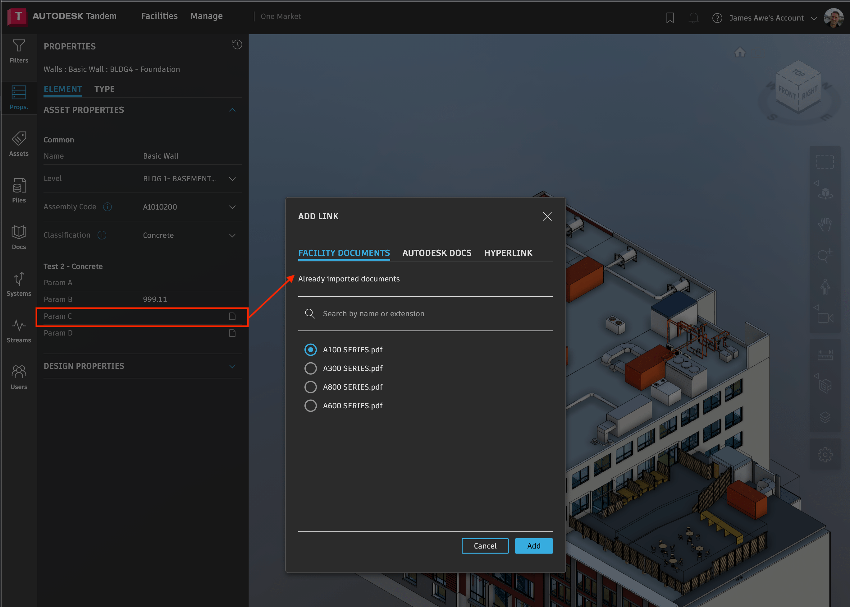
Task: Select A800 SERIES.pdf radio button
Action: [311, 387]
